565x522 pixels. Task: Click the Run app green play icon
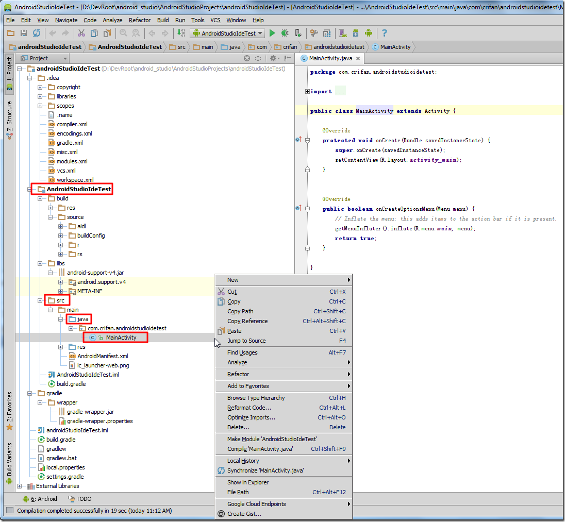coord(272,33)
